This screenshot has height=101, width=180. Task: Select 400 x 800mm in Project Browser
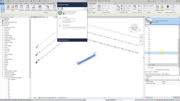point(12,79)
